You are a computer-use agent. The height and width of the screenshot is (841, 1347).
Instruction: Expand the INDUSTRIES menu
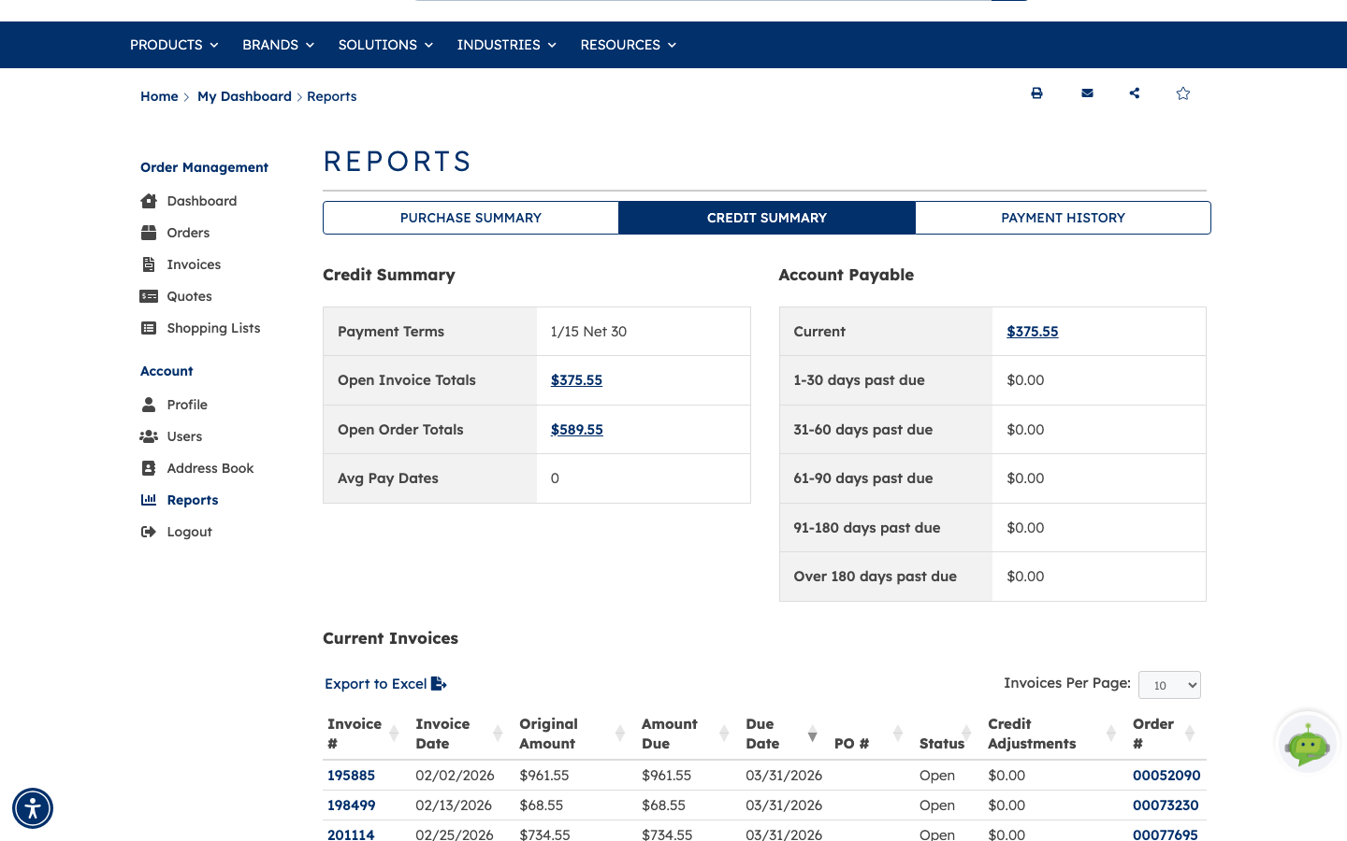[506, 45]
